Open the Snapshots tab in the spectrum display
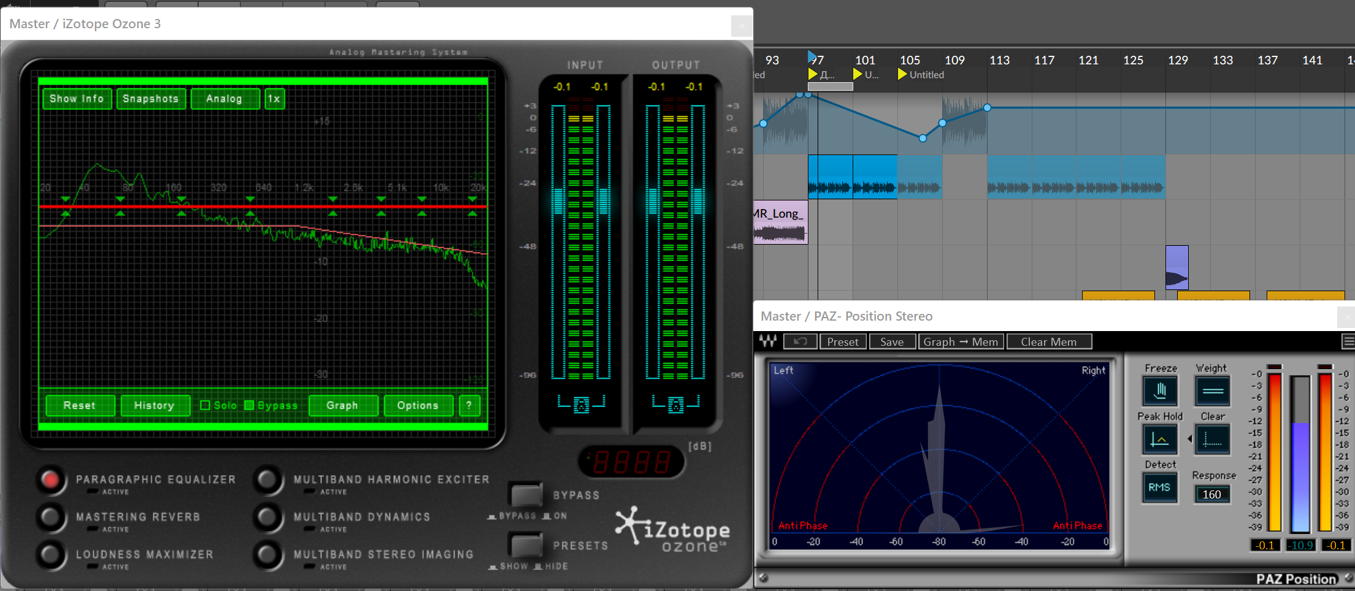Image resolution: width=1355 pixels, height=591 pixels. point(150,99)
